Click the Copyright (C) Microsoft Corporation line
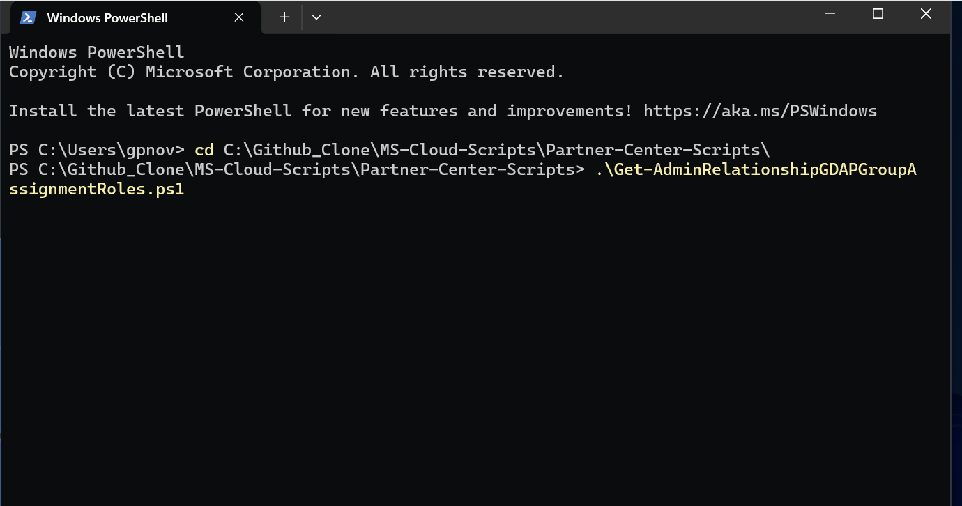962x506 pixels. click(286, 72)
